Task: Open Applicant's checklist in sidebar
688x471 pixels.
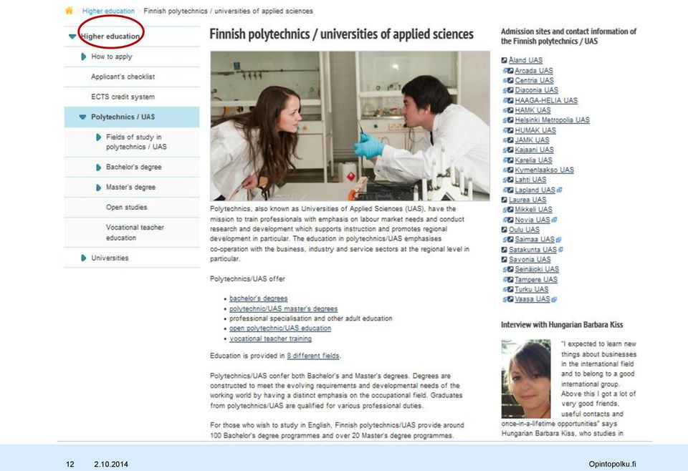Action: pos(123,77)
